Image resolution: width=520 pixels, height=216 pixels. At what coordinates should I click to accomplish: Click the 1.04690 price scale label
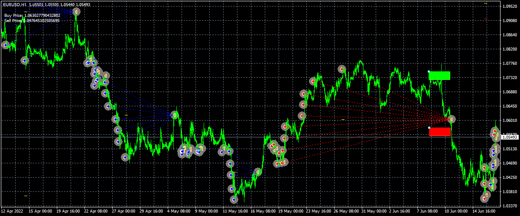510,163
